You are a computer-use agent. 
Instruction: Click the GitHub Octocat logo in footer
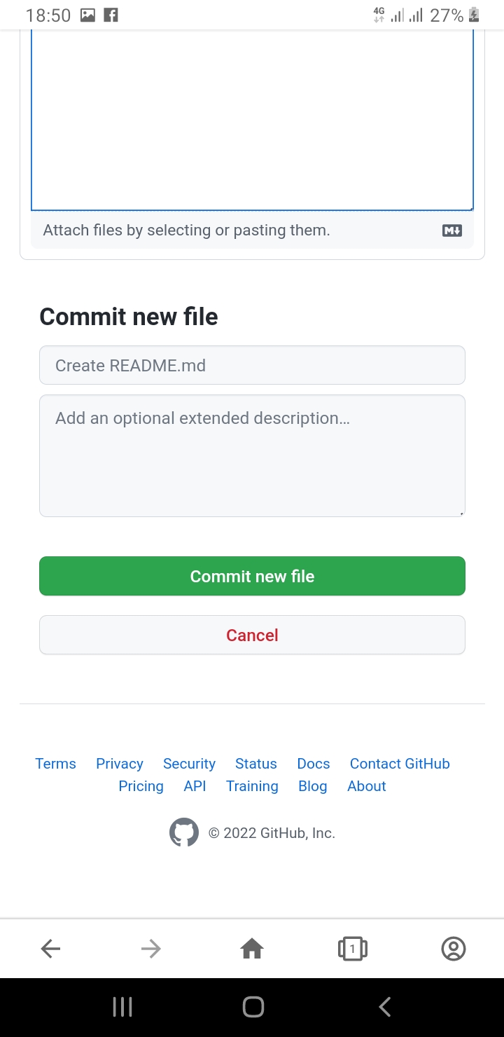pos(184,832)
